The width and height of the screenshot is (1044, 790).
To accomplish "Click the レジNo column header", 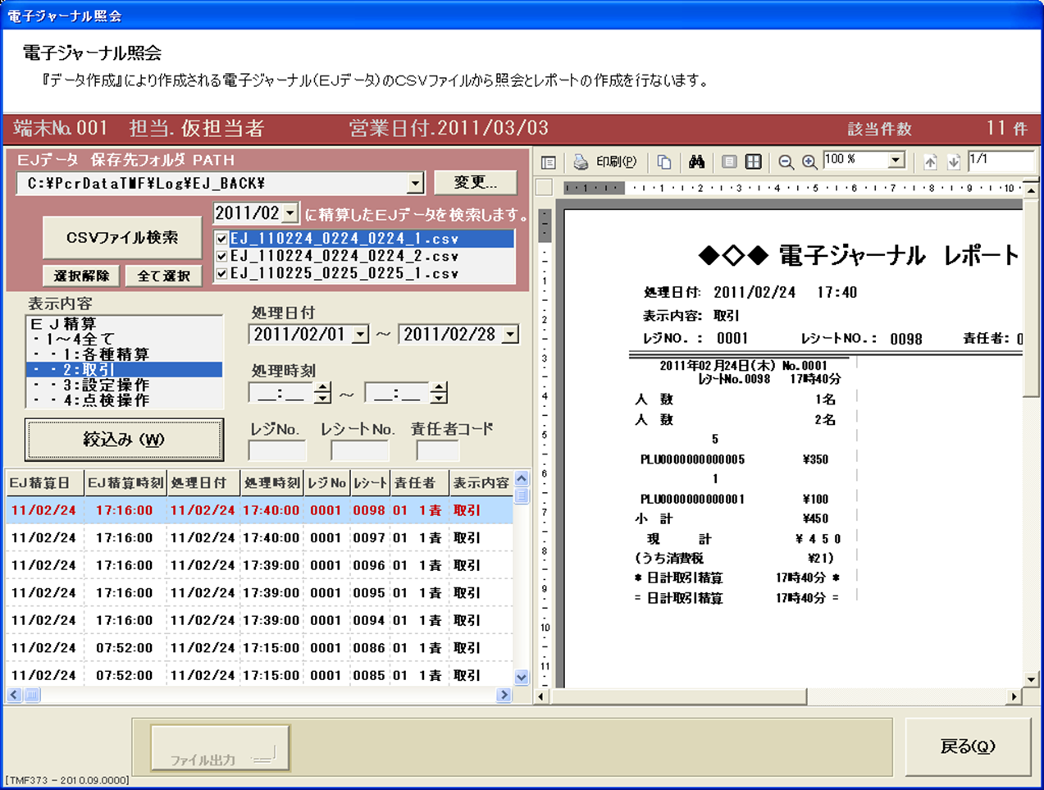I will pyautogui.click(x=327, y=483).
